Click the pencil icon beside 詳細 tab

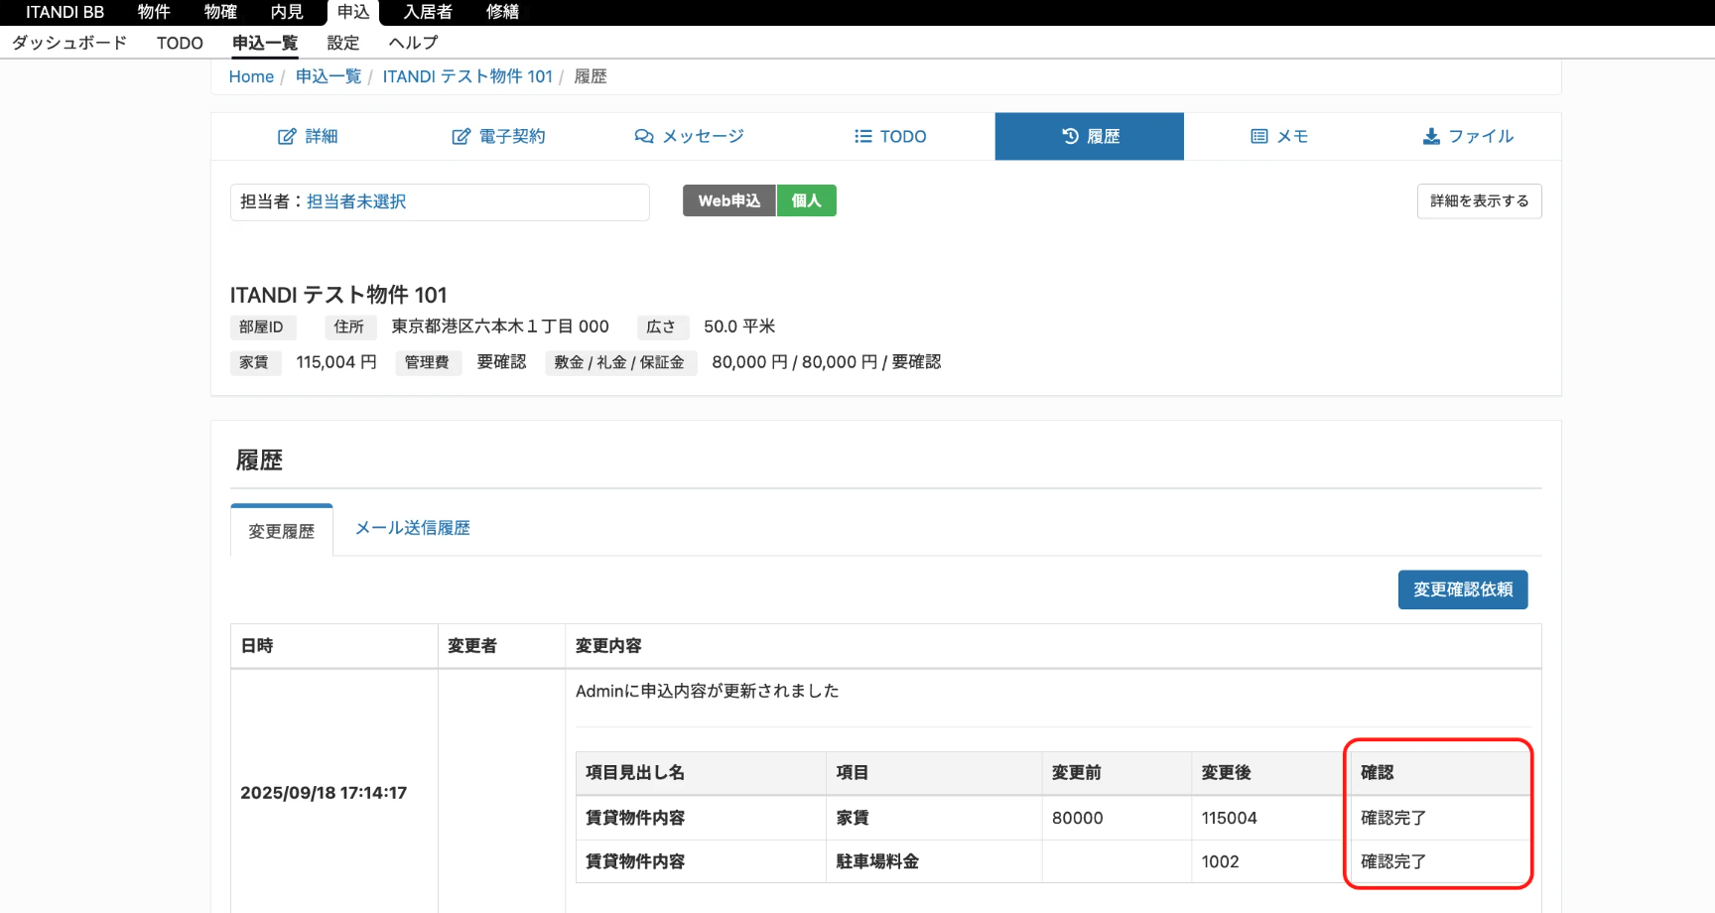pos(287,137)
